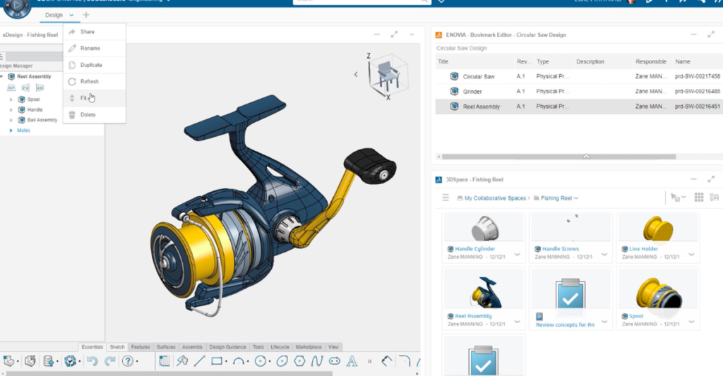This screenshot has height=376, width=723.
Task: Select the Grinder row in Bookmark Editor
Action: pyautogui.click(x=473, y=91)
